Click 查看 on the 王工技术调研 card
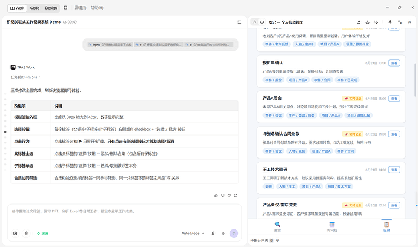 394,170
